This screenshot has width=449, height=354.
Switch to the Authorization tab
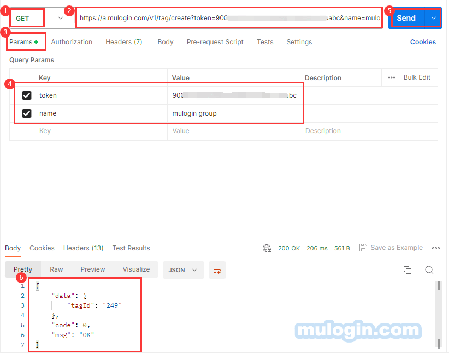[72, 42]
